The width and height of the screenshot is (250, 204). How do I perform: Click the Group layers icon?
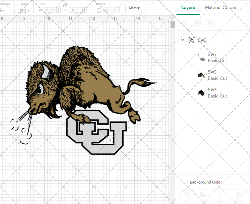click(x=185, y=22)
